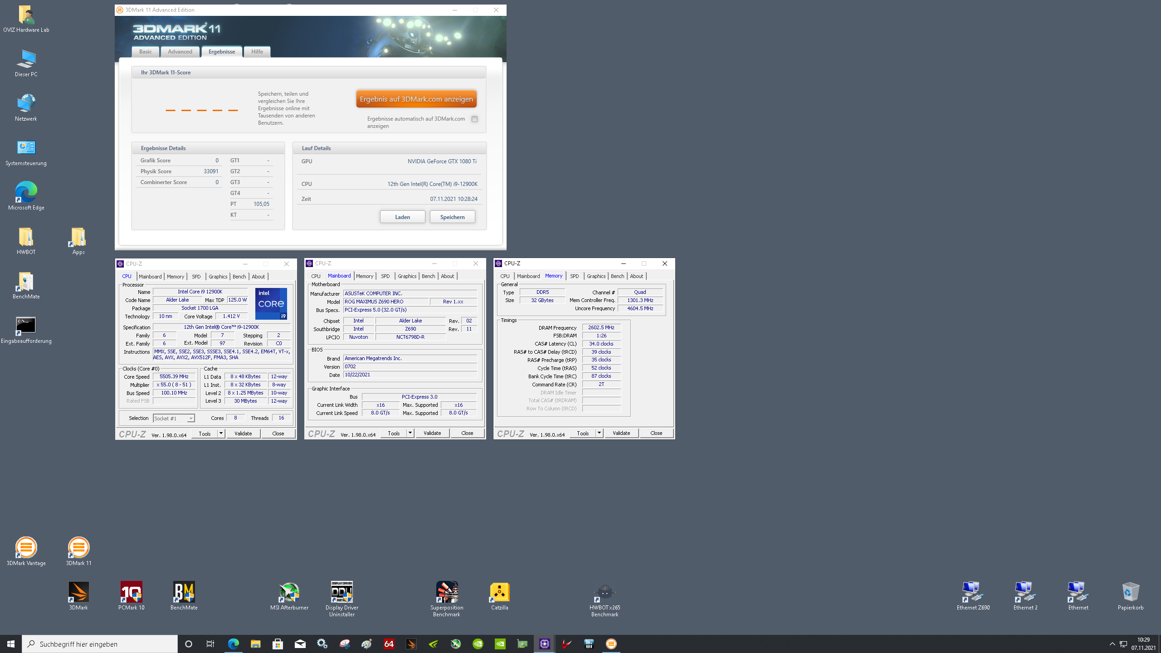Open the HWBOT folder on desktop
The image size is (1161, 653).
point(26,241)
